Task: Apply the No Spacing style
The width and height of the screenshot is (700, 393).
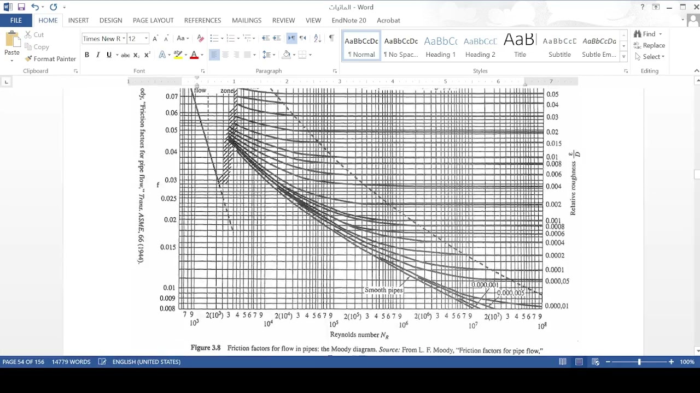Action: coord(401,46)
